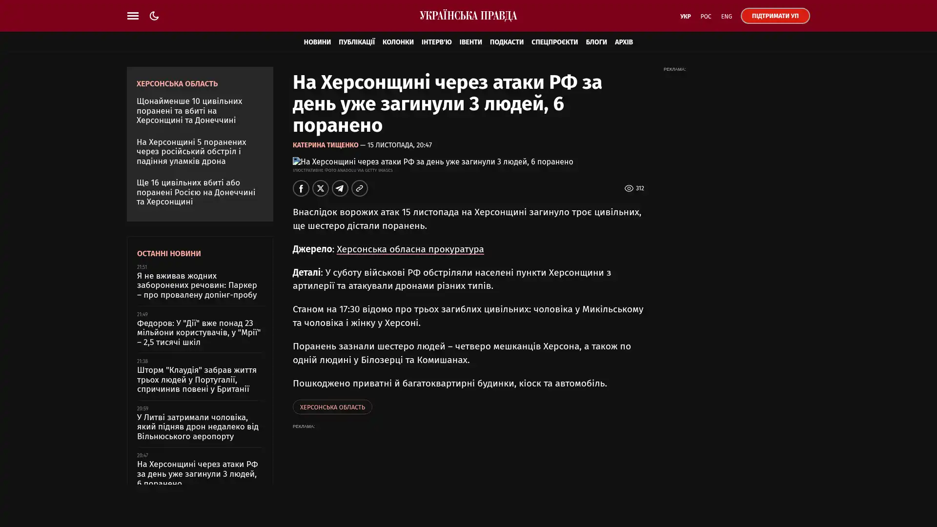Share article on X (Twitter)
The width and height of the screenshot is (937, 527).
click(321, 188)
